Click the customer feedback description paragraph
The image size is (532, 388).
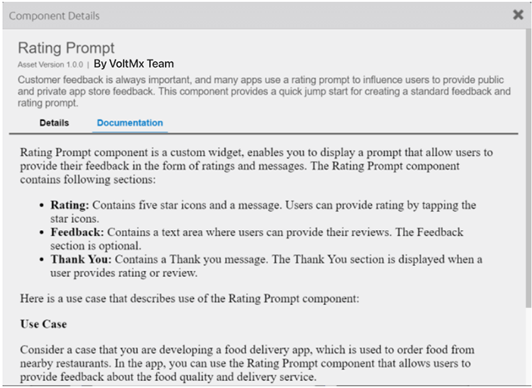(x=262, y=91)
